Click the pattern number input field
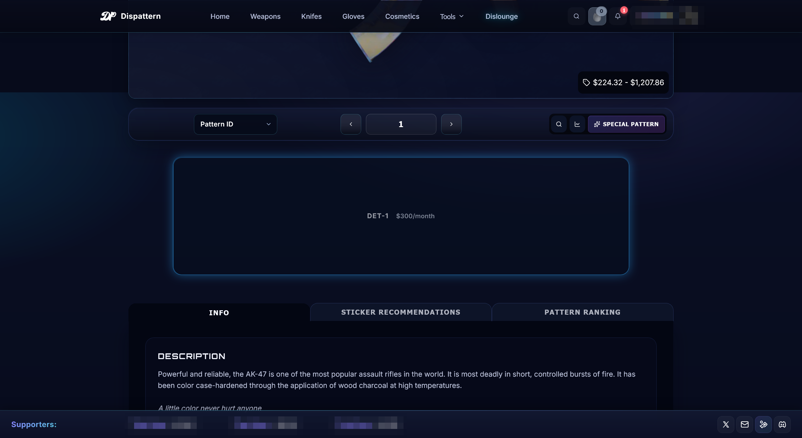 401,124
